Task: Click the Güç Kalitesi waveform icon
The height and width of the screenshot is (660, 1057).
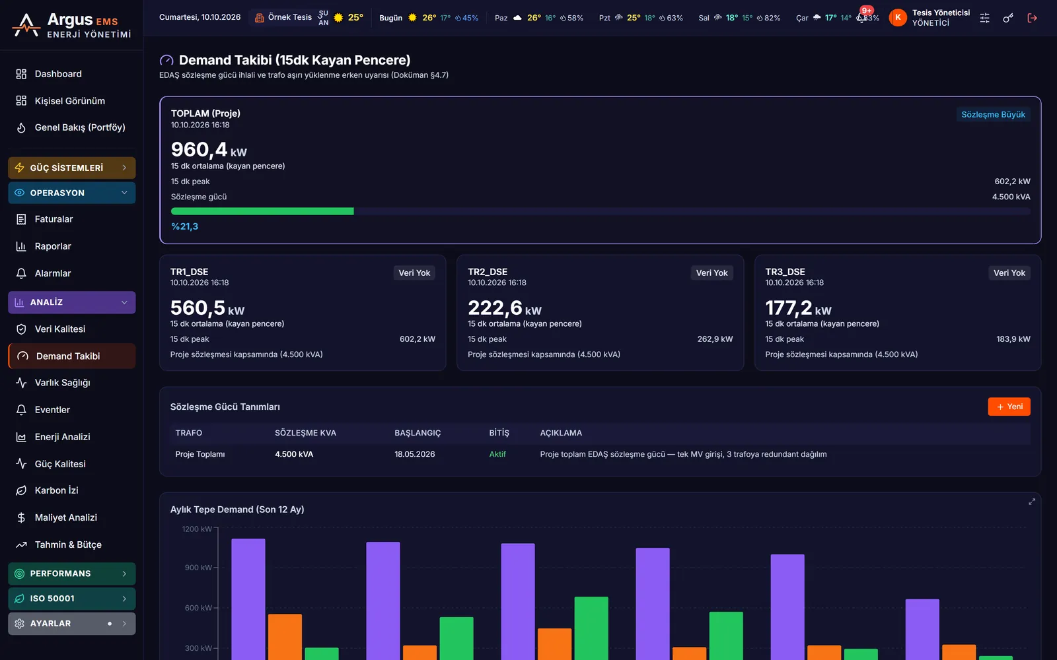Action: 21,464
